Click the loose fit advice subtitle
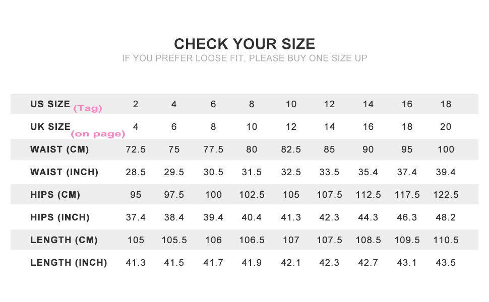The height and width of the screenshot is (302, 489). (x=244, y=58)
